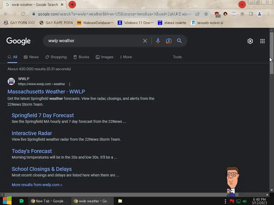Open the red tab search dropdown
Screen dimensions: 274x205
pos(242,5)
